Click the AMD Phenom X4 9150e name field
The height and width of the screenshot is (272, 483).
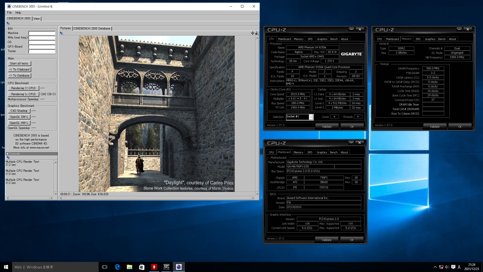tap(312, 47)
